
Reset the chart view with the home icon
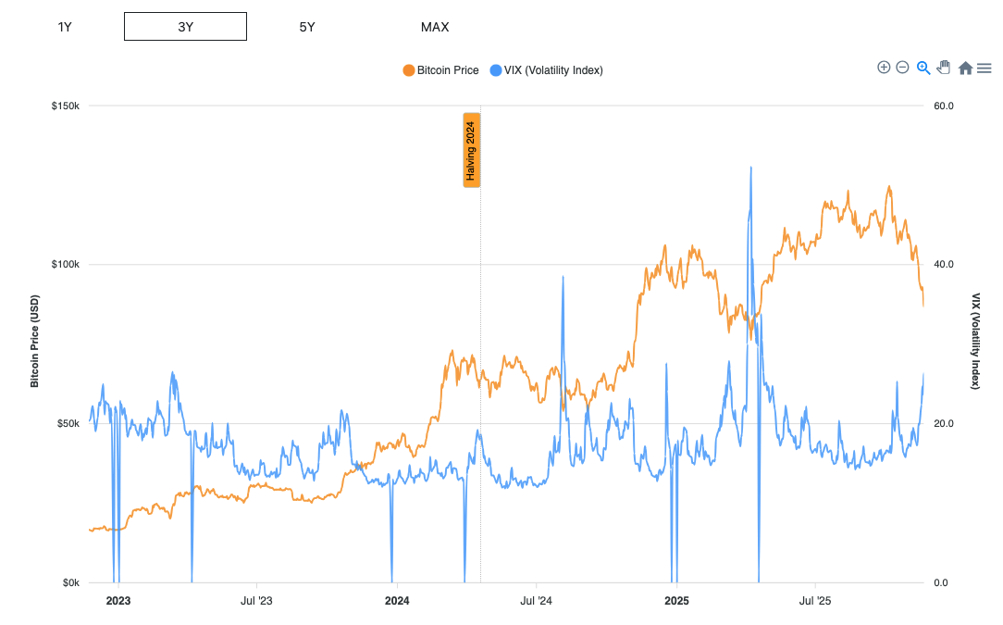tap(964, 68)
